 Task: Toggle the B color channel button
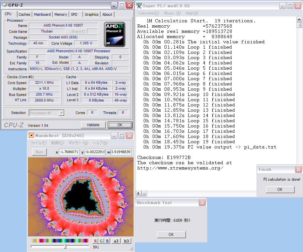coord(107,241)
